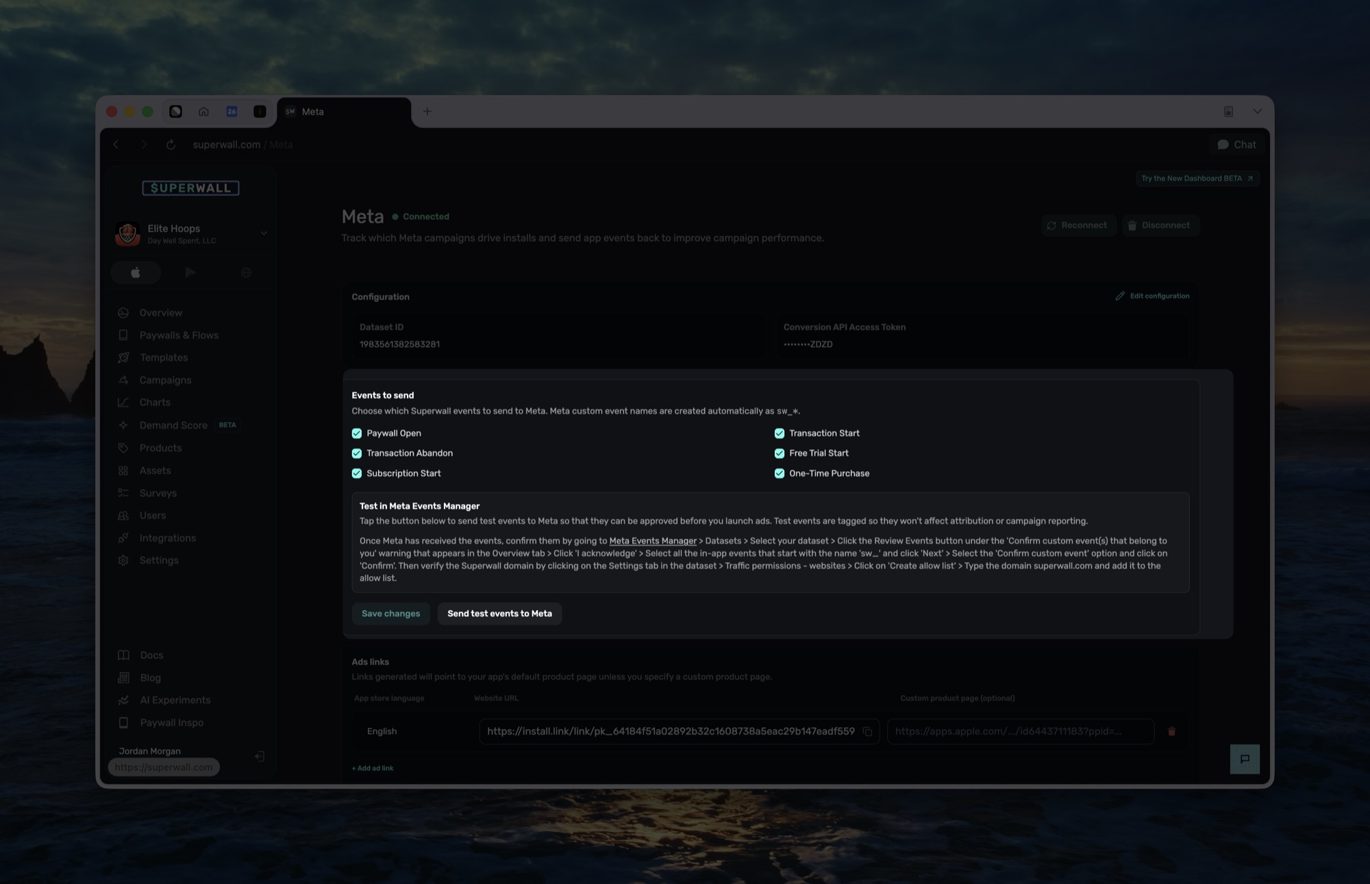Click the Products tag icon
Viewport: 1370px width, 884px height.
[123, 448]
